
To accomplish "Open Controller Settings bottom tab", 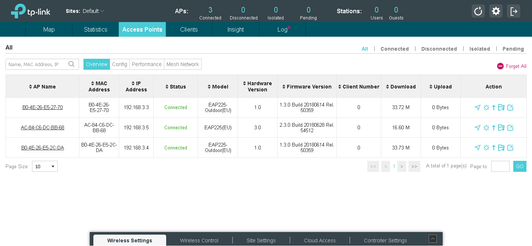I will 385,240.
